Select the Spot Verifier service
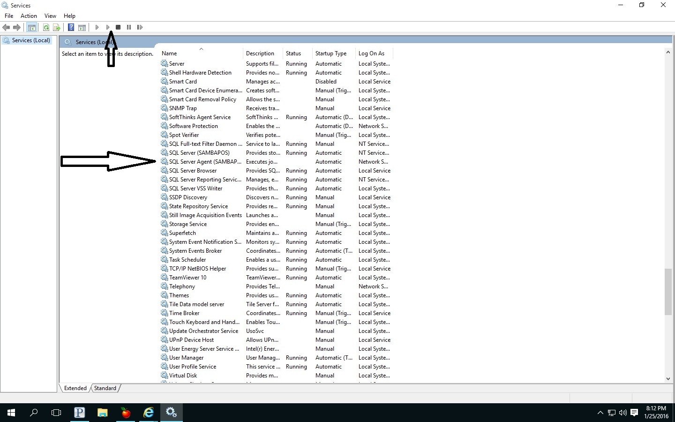675x422 pixels. [x=277, y=135]
